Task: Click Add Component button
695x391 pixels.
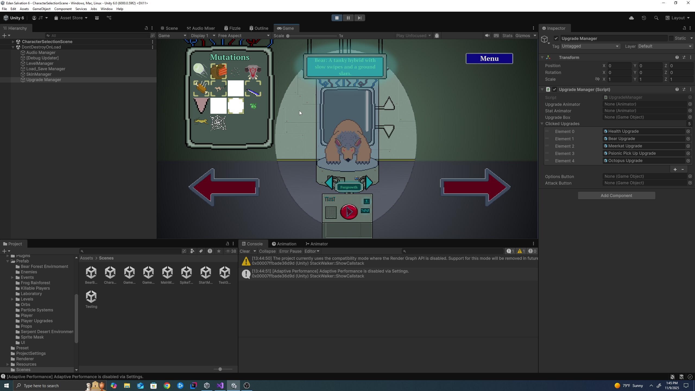Action: pos(616,195)
